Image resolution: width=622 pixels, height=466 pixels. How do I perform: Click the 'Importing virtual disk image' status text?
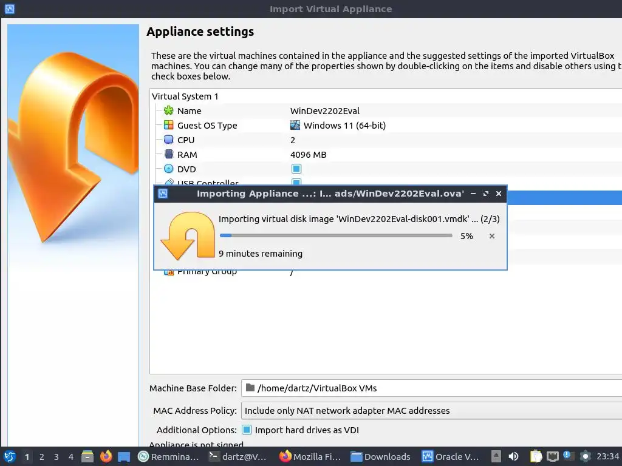[359, 219]
